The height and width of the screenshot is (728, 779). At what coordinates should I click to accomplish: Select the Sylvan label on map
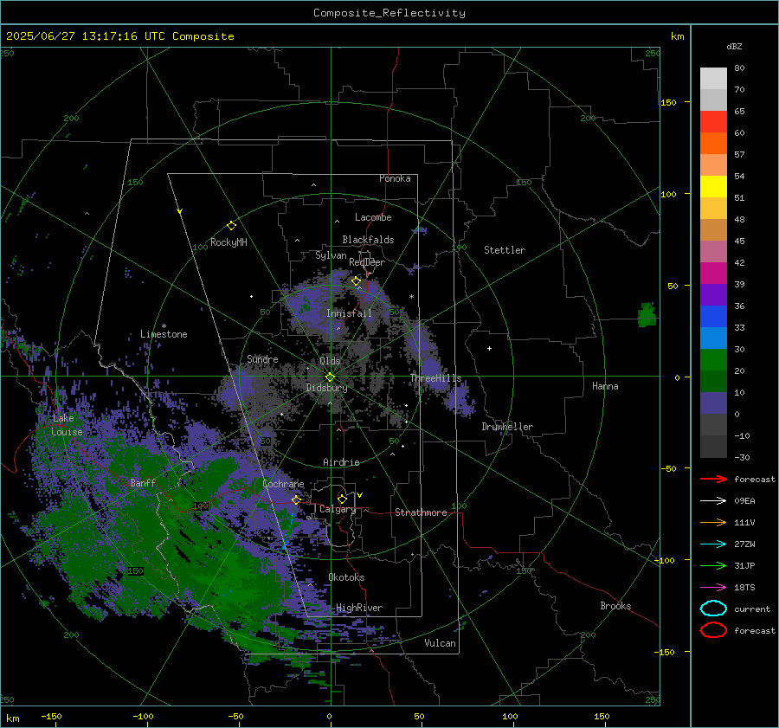click(x=331, y=255)
